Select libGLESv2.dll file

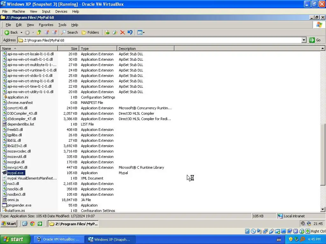pyautogui.click(x=17, y=146)
